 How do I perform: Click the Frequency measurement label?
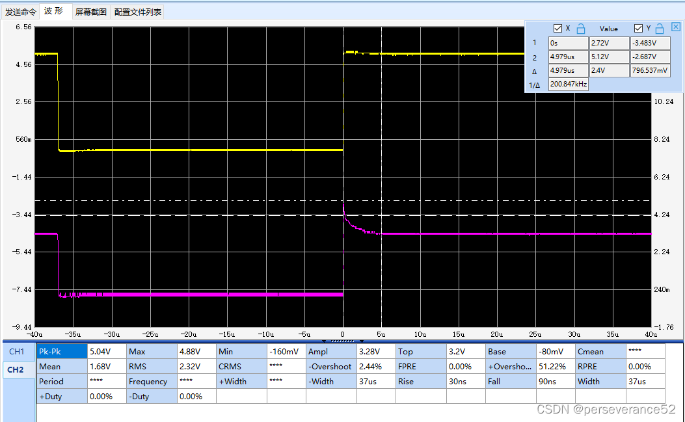point(152,381)
